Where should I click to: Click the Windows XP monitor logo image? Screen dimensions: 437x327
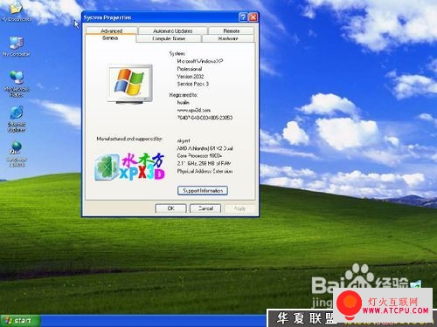pos(130,84)
